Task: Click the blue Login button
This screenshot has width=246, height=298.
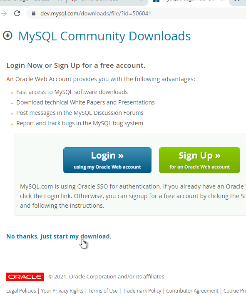Action: (x=107, y=160)
